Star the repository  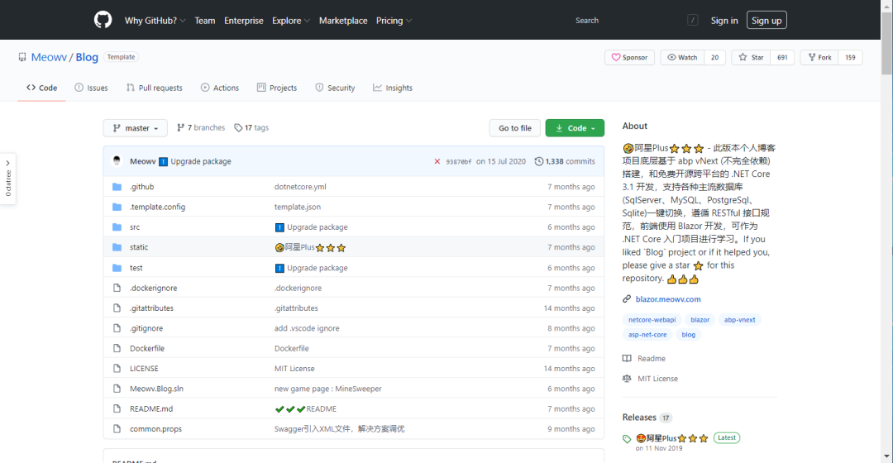pos(751,58)
